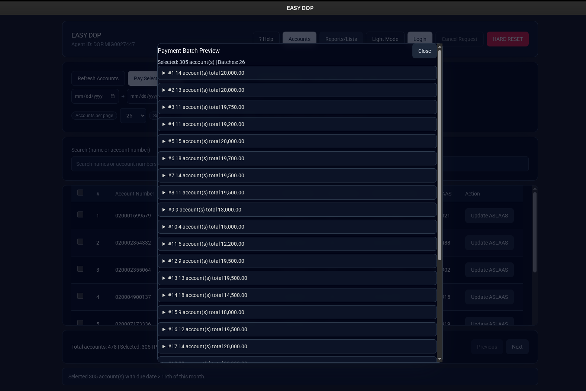
Task: Click the status message about 305 accounts selected
Action: (137, 377)
